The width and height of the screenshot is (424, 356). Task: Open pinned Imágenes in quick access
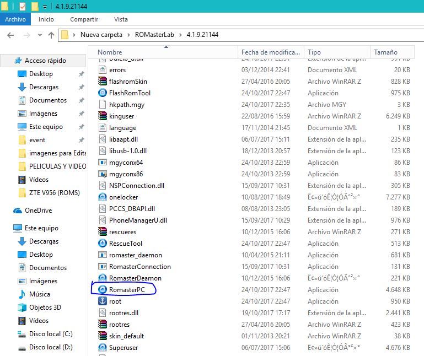click(43, 114)
